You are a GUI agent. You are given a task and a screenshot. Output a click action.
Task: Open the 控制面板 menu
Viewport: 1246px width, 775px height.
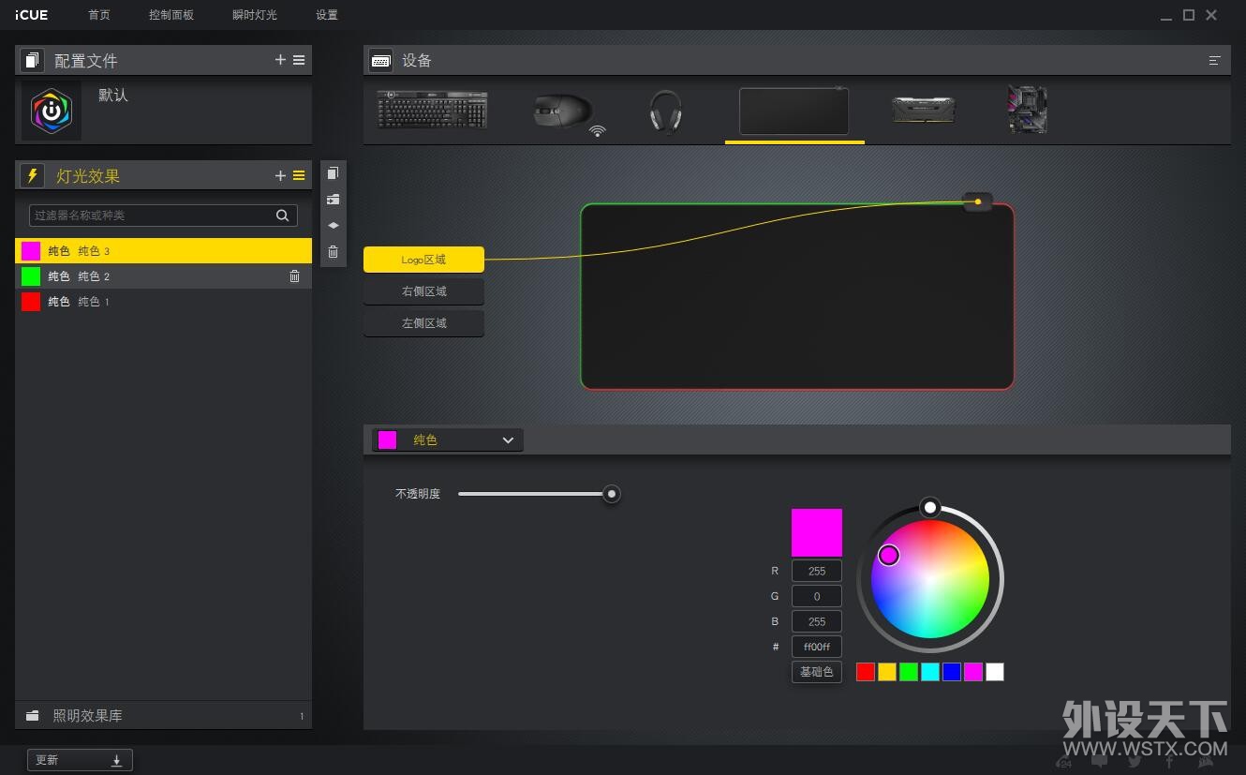171,15
